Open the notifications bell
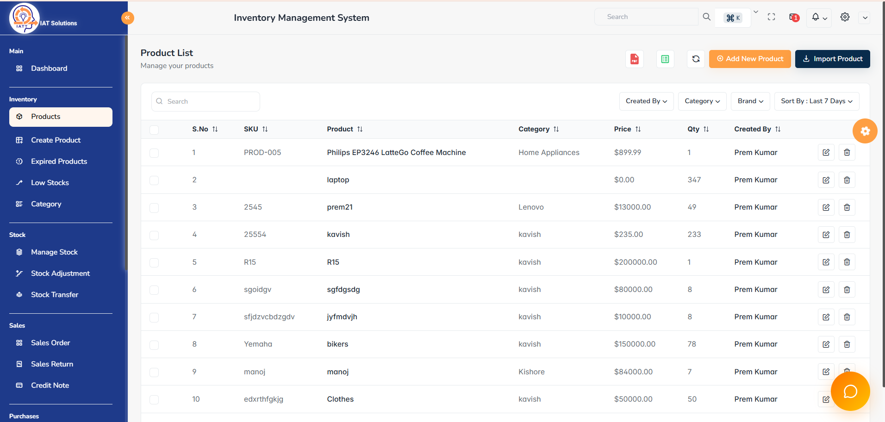Viewport: 885px width, 422px height. coord(819,18)
